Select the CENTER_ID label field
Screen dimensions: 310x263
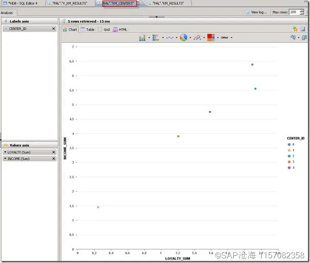[30, 29]
